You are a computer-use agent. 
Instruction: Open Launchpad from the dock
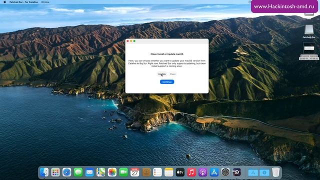pyautogui.click(x=55, y=172)
